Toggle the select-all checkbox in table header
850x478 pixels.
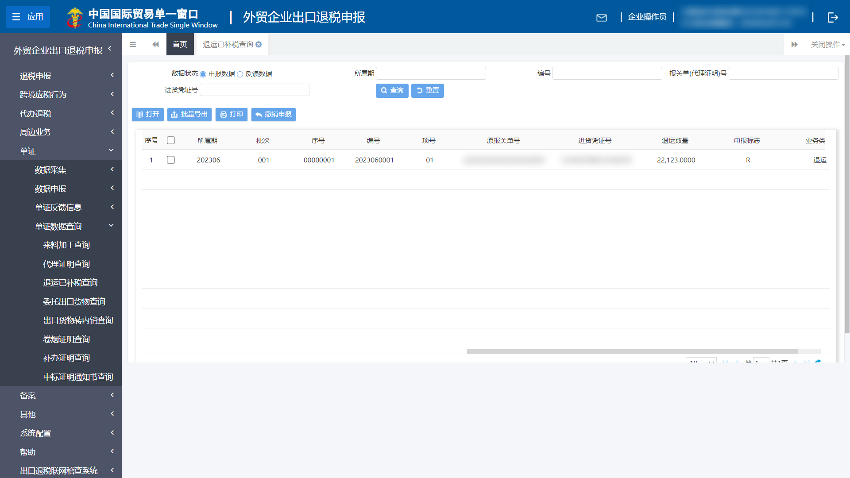[171, 140]
